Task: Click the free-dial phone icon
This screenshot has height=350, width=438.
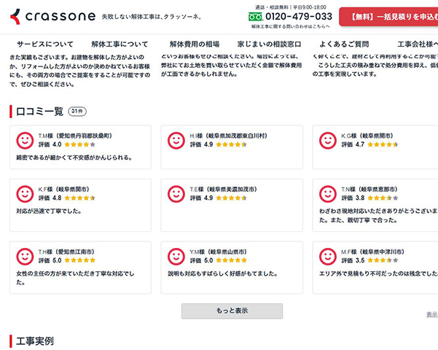Action: (x=255, y=17)
